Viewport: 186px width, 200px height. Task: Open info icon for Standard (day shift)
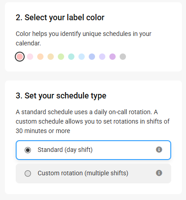coord(159,150)
